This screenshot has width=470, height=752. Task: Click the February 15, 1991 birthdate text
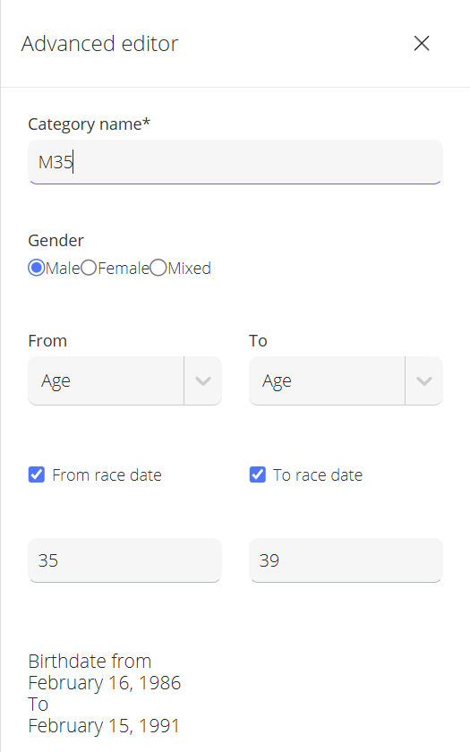tap(104, 726)
